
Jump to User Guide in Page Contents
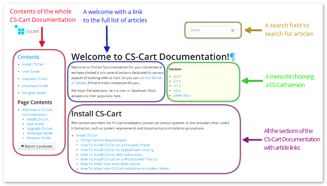(x=35, y=124)
